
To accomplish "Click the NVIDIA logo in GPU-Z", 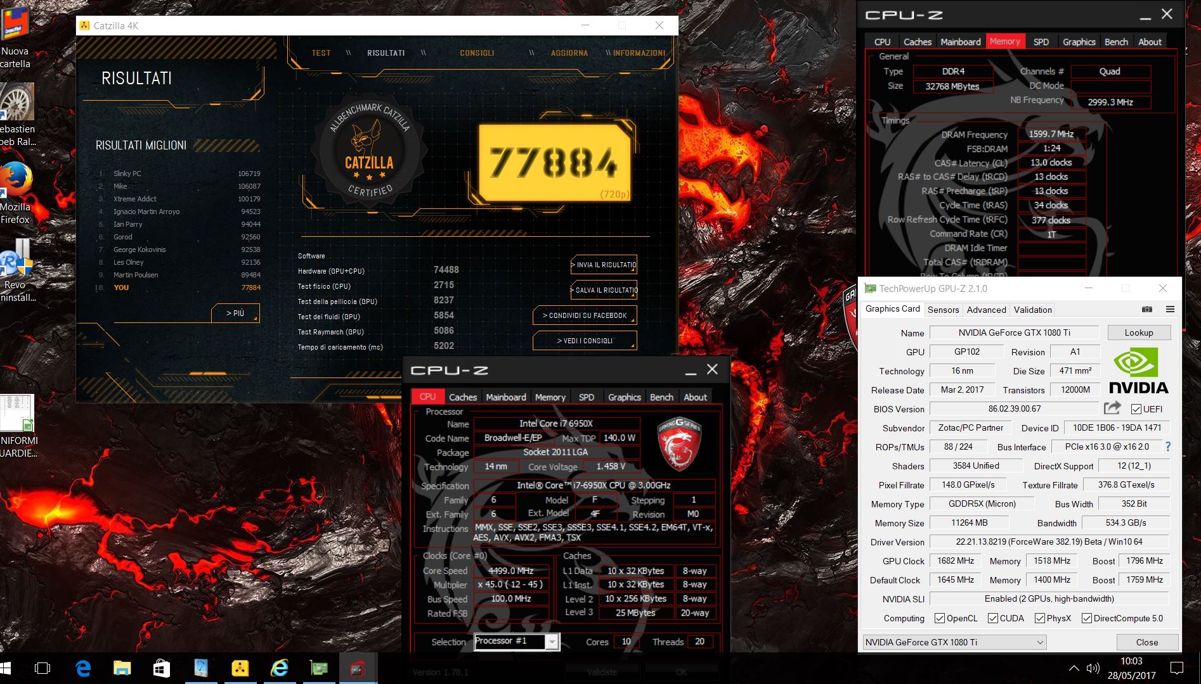I will [1139, 371].
